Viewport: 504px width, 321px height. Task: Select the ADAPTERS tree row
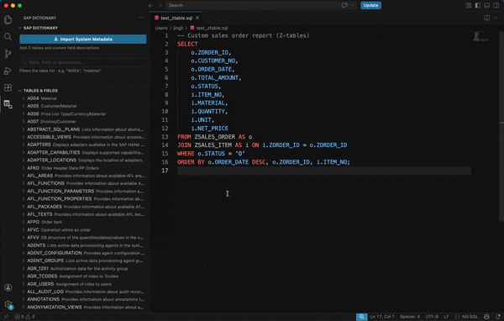[x=83, y=145]
